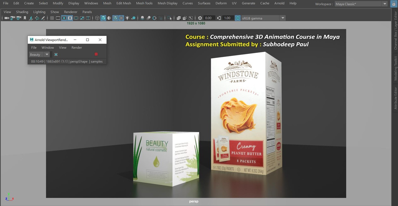Toggle Use All Lights bulb icon
The image size is (398, 206).
127,18
